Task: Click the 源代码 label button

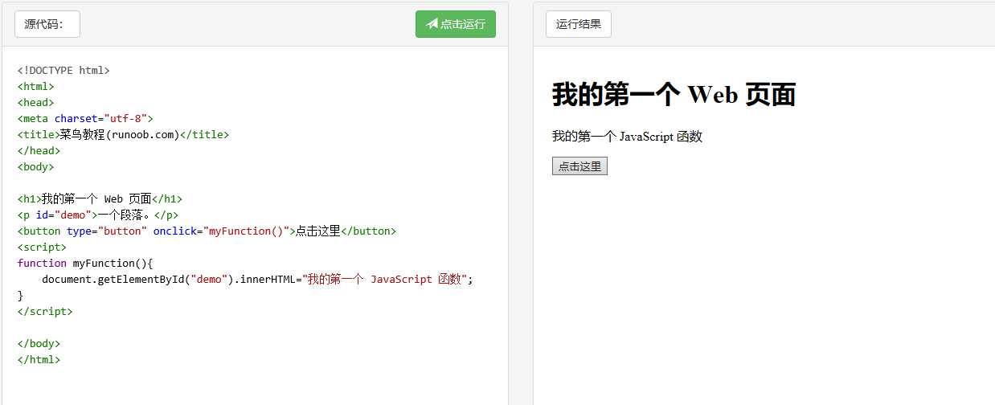Action: 47,24
